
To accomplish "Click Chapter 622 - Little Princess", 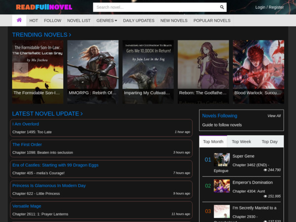I will pos(36,194).
